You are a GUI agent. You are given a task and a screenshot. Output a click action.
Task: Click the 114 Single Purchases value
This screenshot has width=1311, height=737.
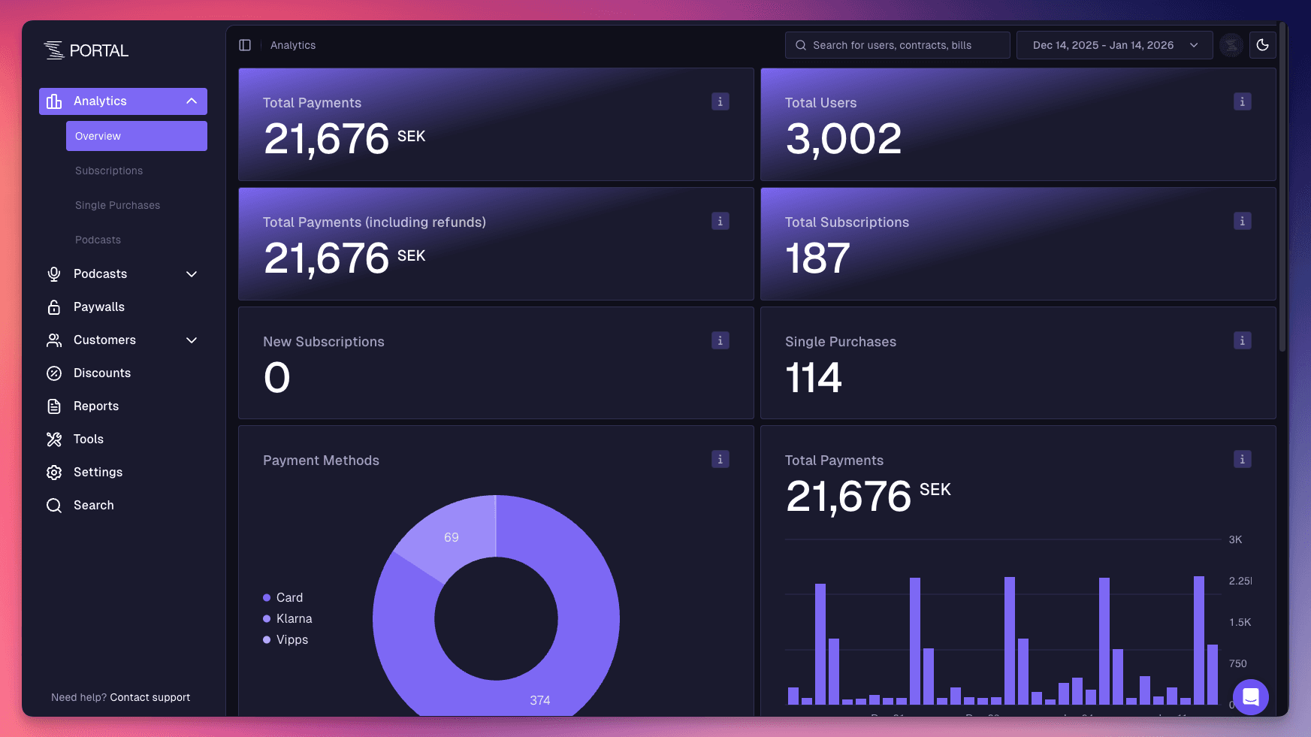coord(814,378)
